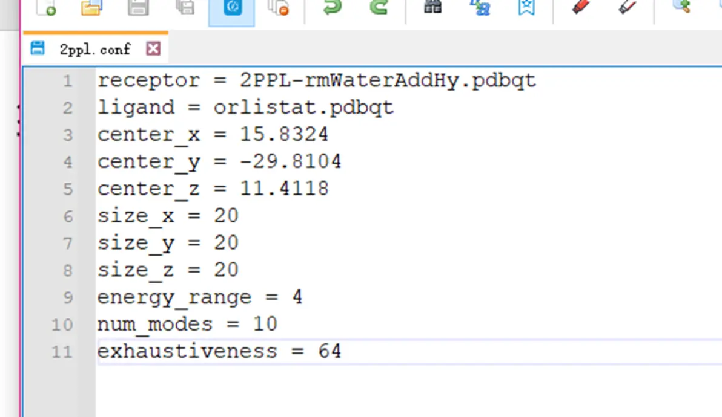Open the Find dialog via the binoculars icon
This screenshot has width=722, height=417.
432,8
